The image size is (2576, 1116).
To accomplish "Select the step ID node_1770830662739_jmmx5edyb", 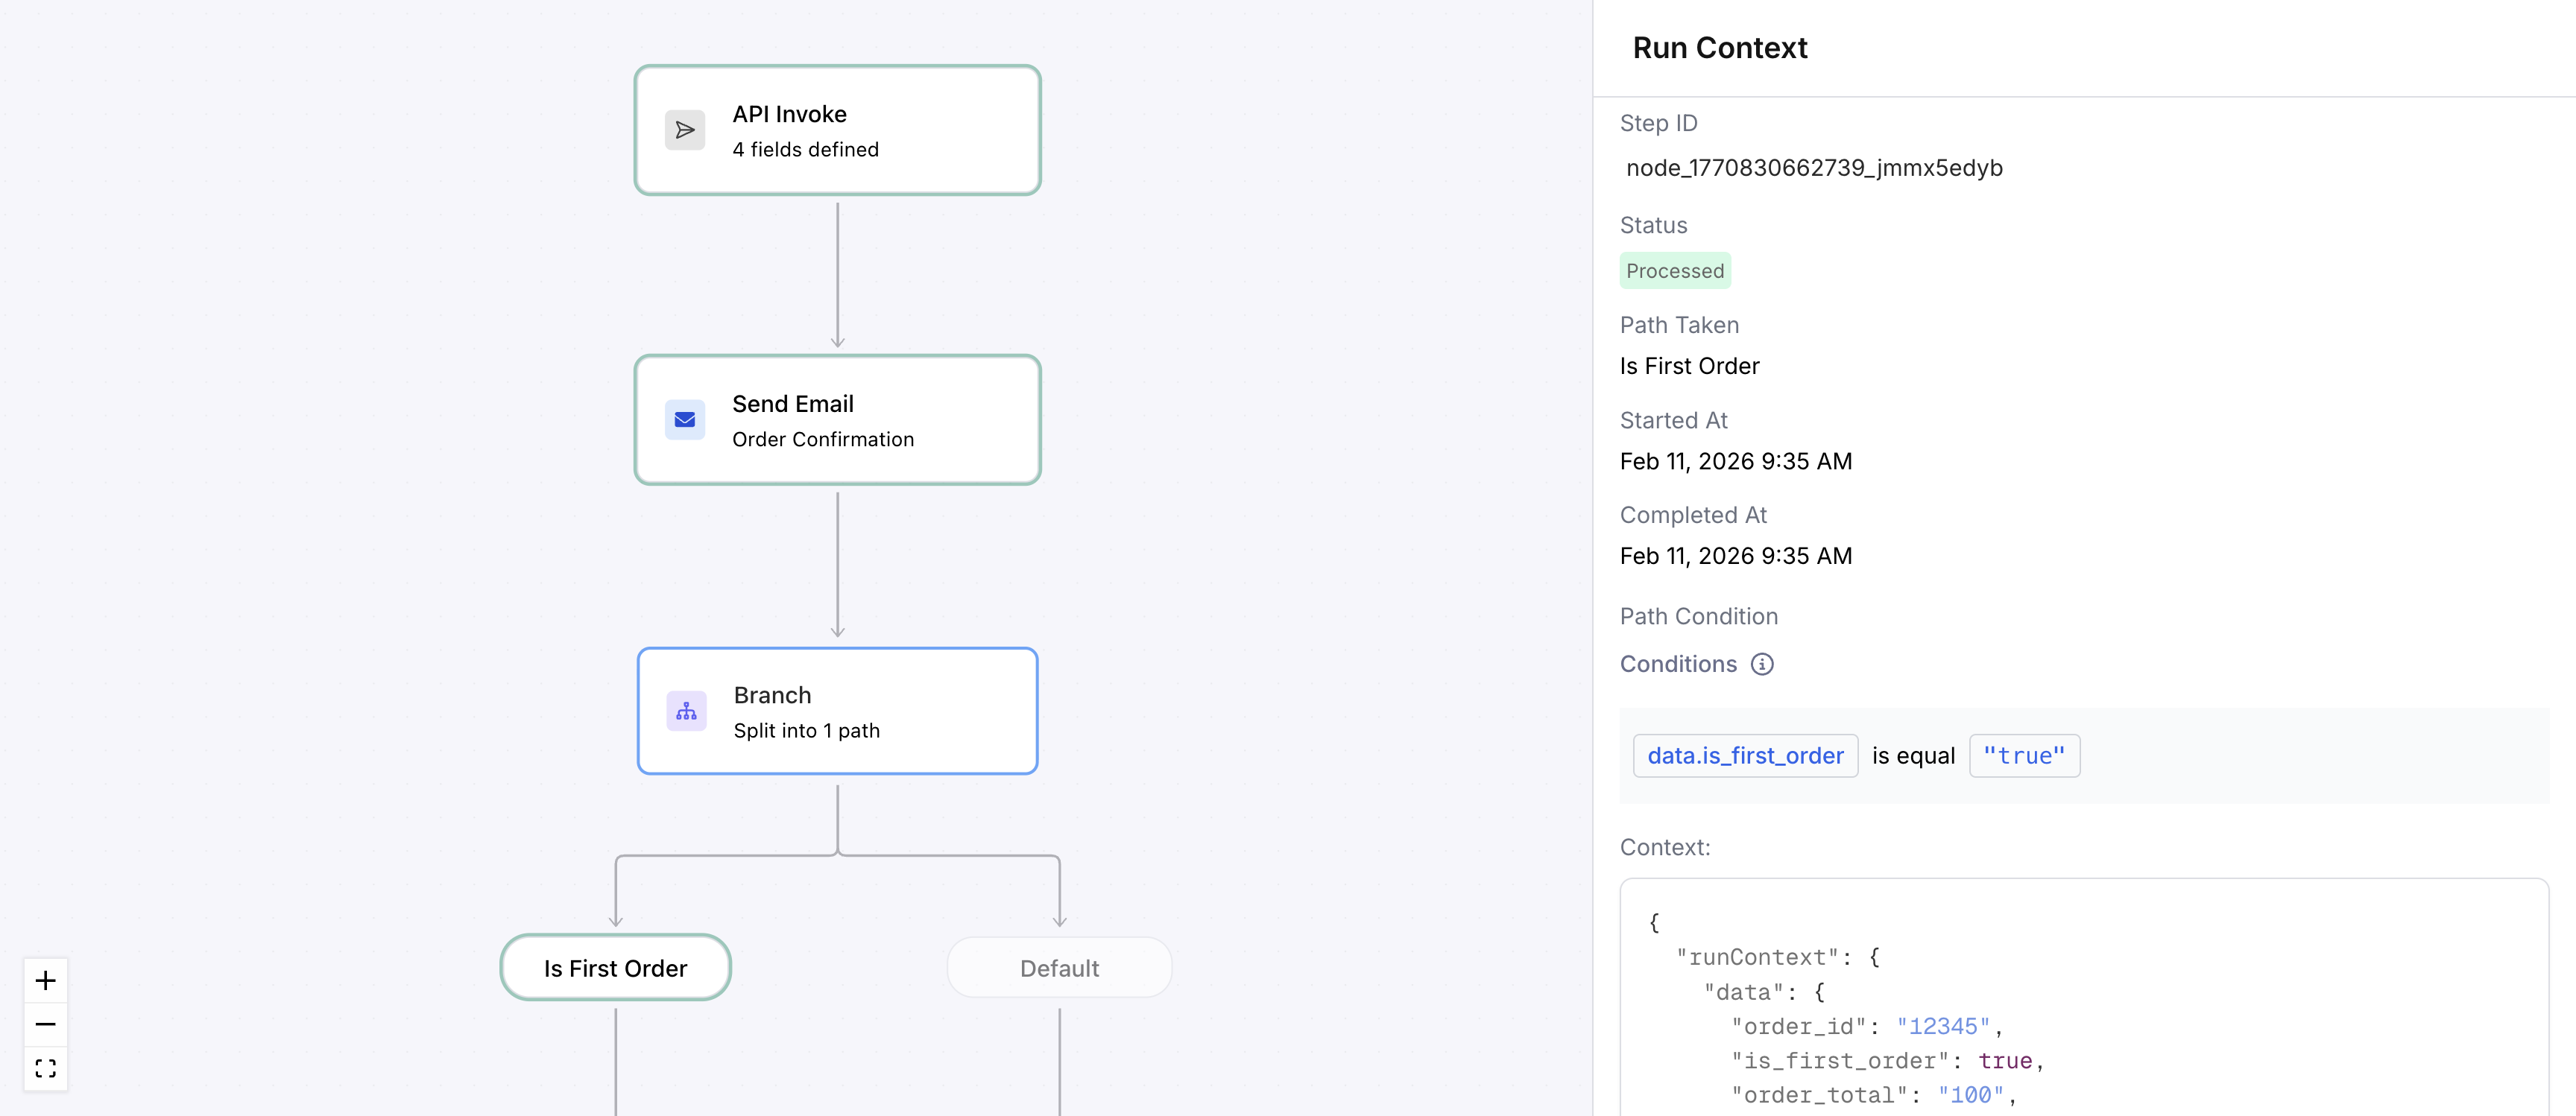I will [1814, 168].
